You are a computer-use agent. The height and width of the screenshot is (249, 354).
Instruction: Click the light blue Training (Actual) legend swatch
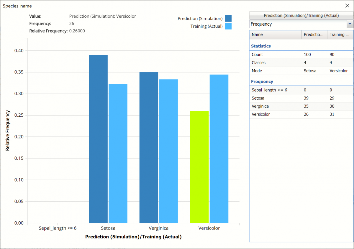coord(228,26)
